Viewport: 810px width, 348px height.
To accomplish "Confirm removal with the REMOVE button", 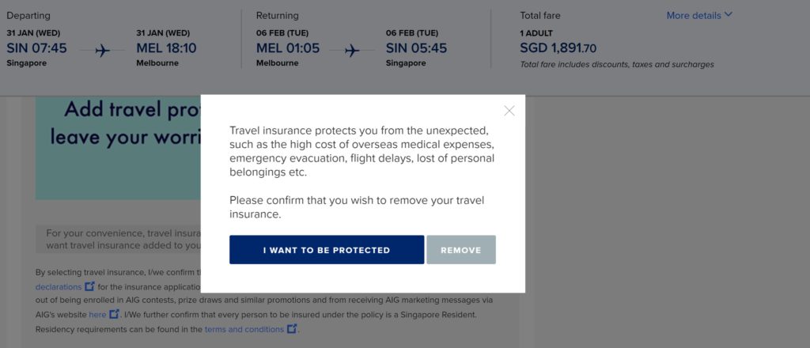I will point(461,250).
